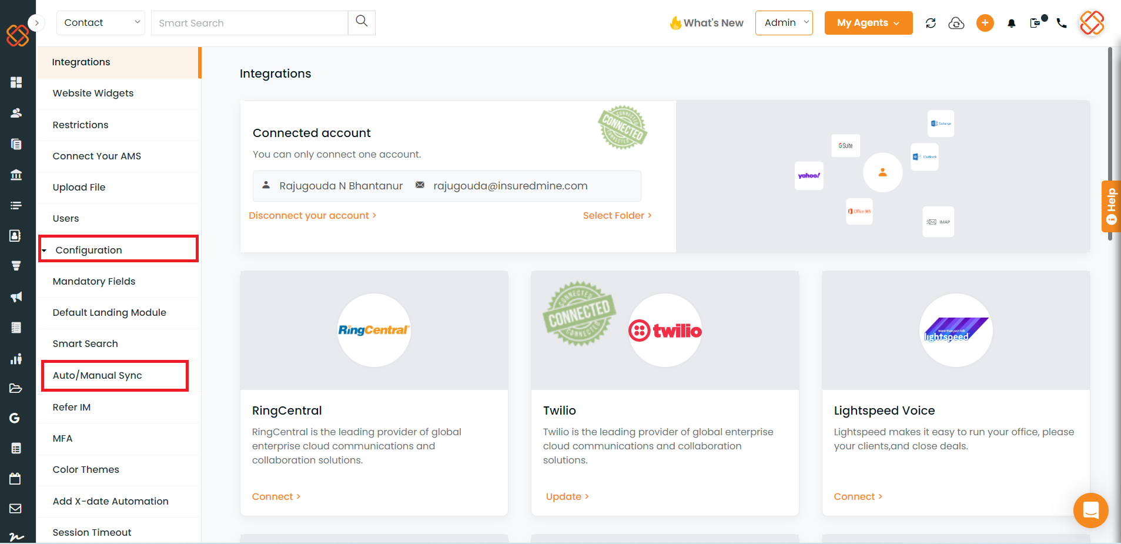Open notifications bell icon
Image resolution: width=1121 pixels, height=544 pixels.
click(1012, 24)
